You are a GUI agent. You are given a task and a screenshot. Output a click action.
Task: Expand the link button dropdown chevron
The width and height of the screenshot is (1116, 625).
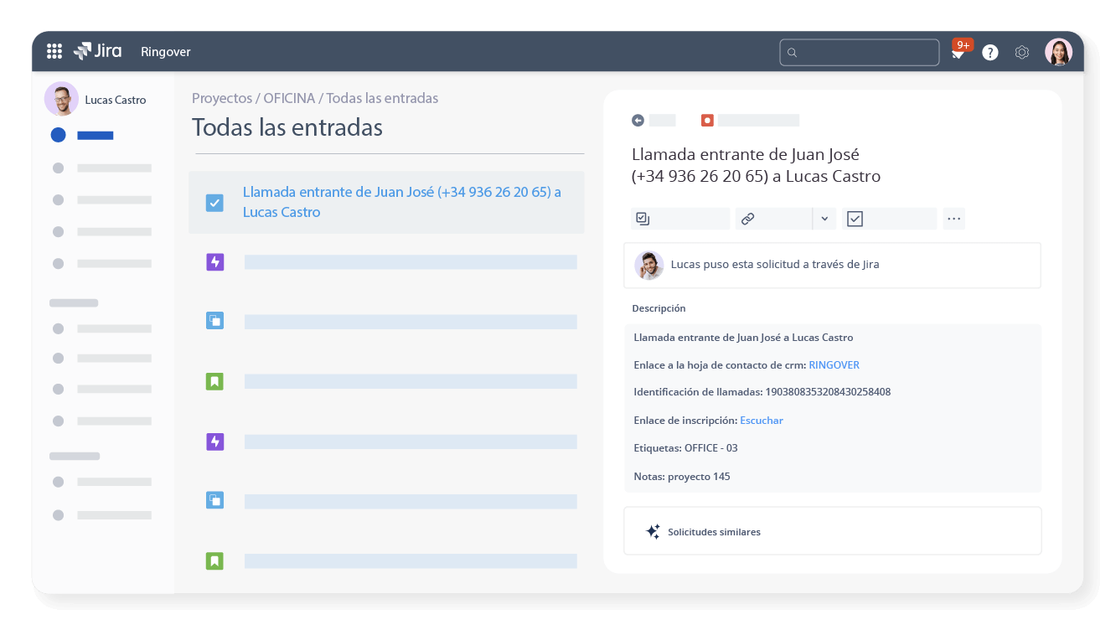pyautogui.click(x=824, y=218)
